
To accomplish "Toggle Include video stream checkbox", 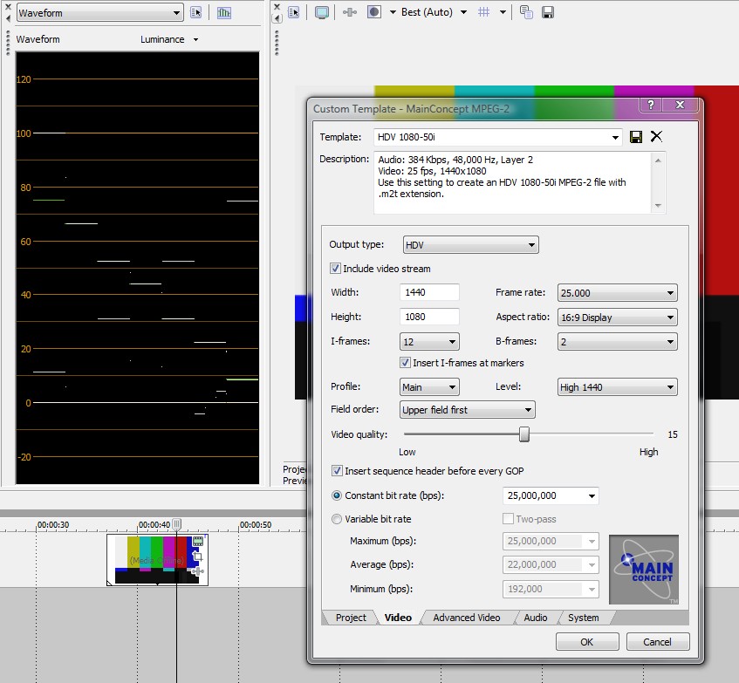I will (x=335, y=269).
